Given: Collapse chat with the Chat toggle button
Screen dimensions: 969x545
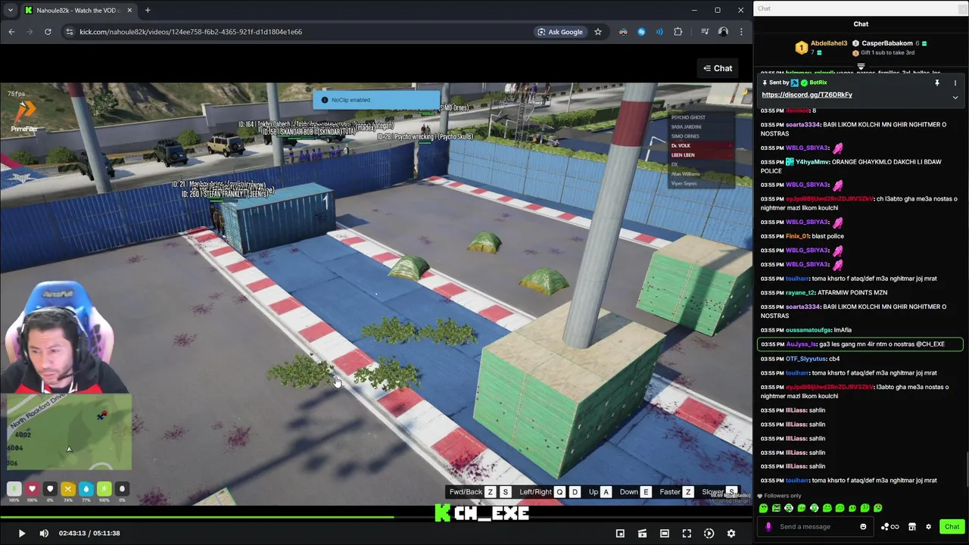Looking at the screenshot, I should pos(718,68).
